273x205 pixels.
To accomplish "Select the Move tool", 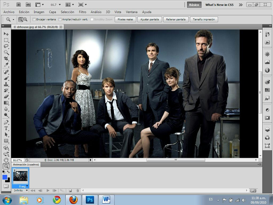I will pos(6,34).
